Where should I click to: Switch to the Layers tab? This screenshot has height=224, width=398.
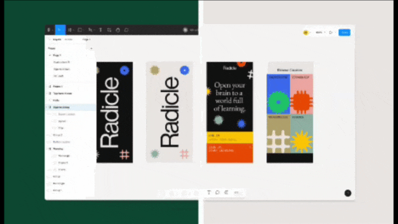tap(57, 40)
